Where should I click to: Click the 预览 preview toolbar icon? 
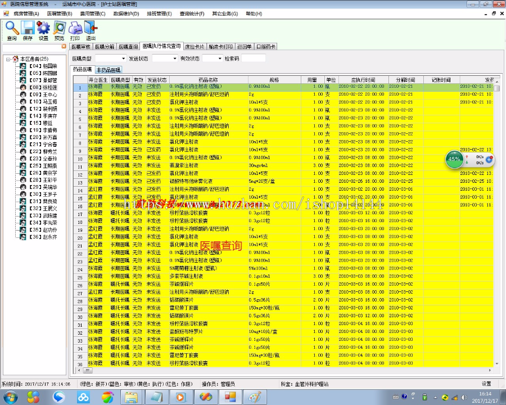coord(59,28)
